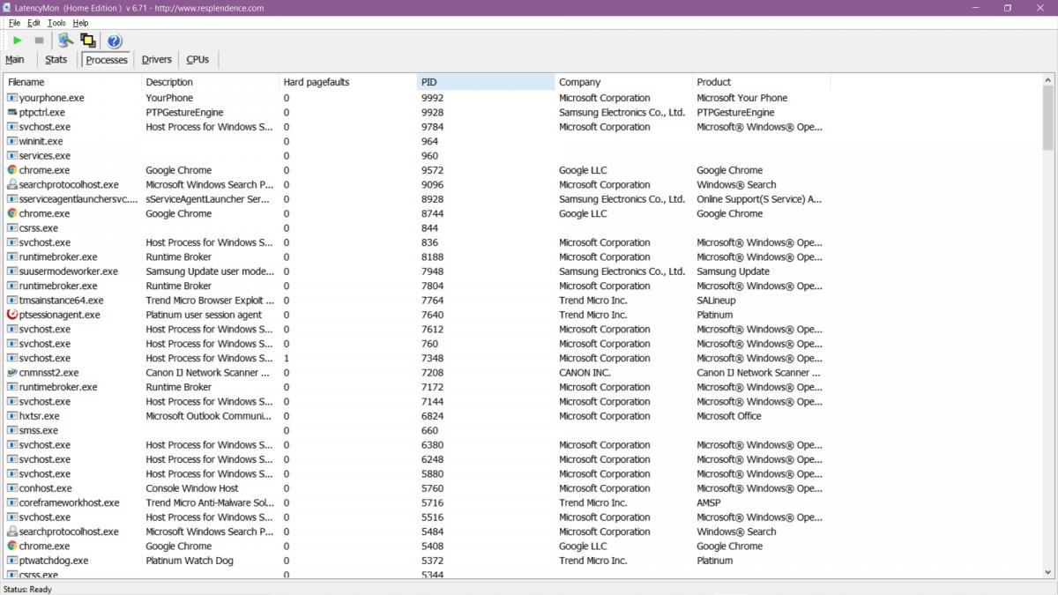Click "Platinum Watch Dog" description

[190, 561]
